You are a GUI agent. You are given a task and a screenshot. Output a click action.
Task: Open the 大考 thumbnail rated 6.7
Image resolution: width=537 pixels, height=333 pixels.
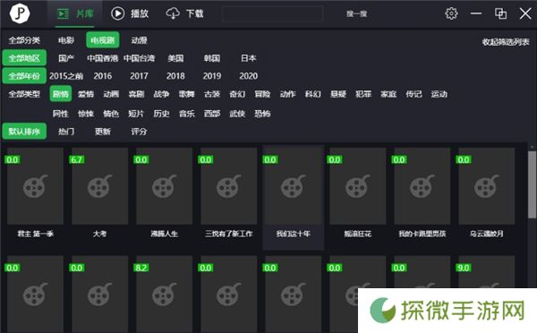pos(99,186)
